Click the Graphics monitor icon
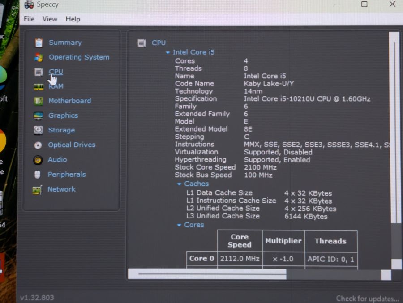Viewport: 403px width, 303px height. pos(39,116)
